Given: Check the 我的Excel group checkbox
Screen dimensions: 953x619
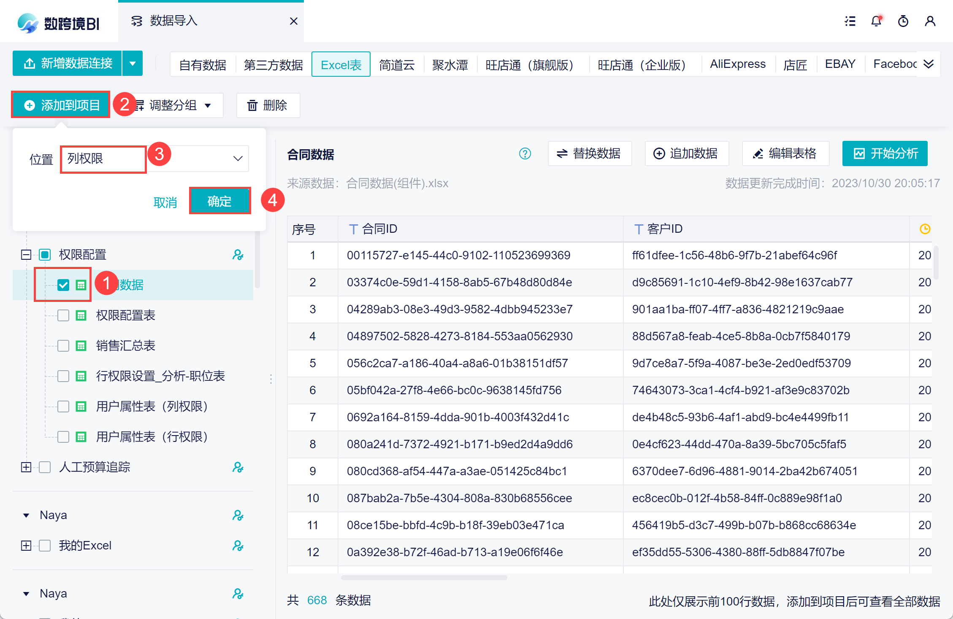Looking at the screenshot, I should click(x=45, y=546).
